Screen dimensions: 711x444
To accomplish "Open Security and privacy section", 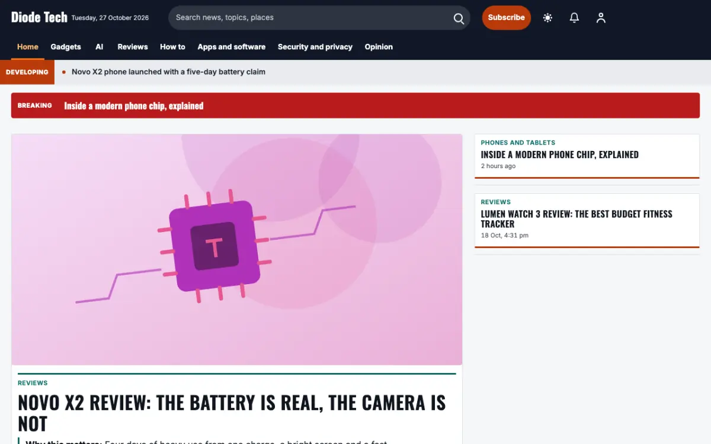I will [x=315, y=47].
